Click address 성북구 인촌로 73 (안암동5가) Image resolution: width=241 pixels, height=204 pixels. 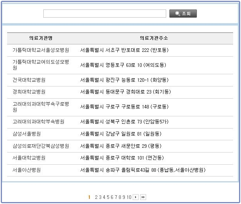point(137,121)
